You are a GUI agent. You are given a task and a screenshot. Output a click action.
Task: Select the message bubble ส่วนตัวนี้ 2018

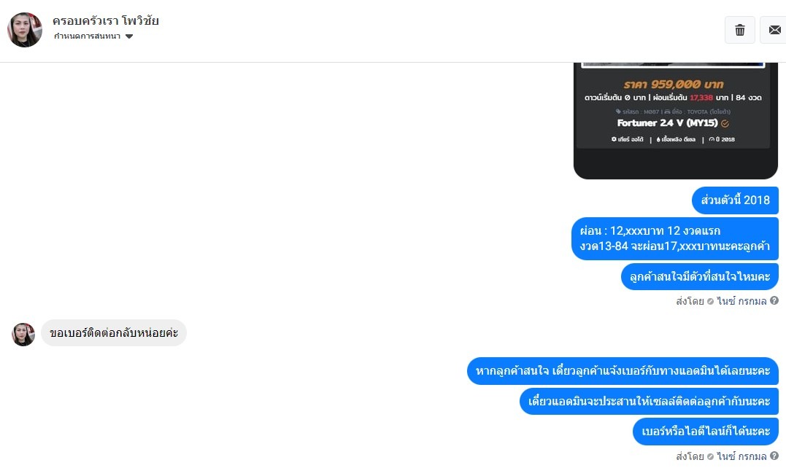click(x=735, y=200)
